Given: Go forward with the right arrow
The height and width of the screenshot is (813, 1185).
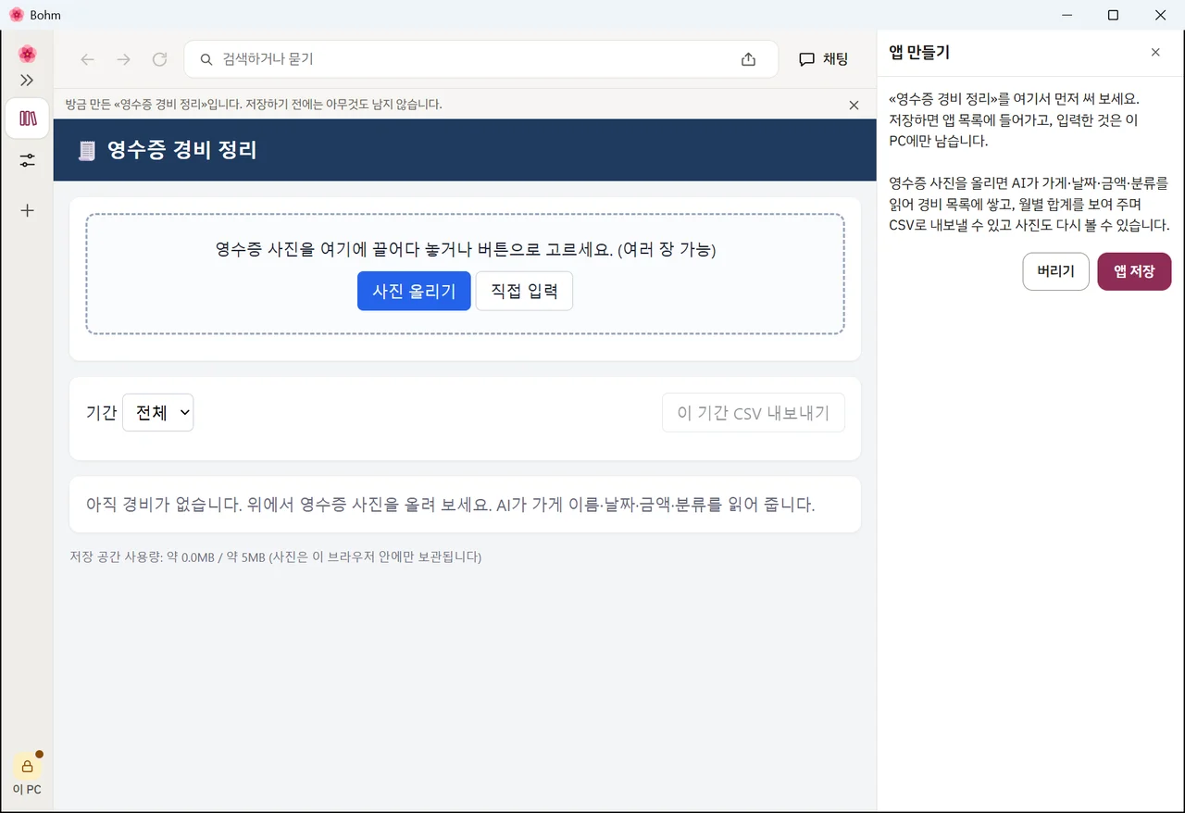Looking at the screenshot, I should click(x=123, y=59).
